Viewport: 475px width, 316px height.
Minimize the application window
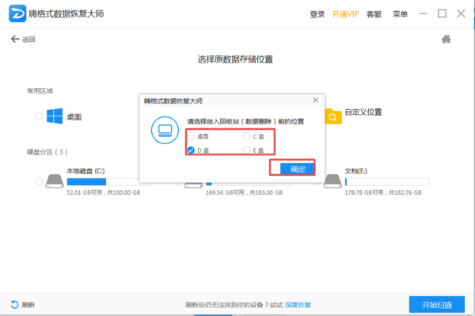423,13
